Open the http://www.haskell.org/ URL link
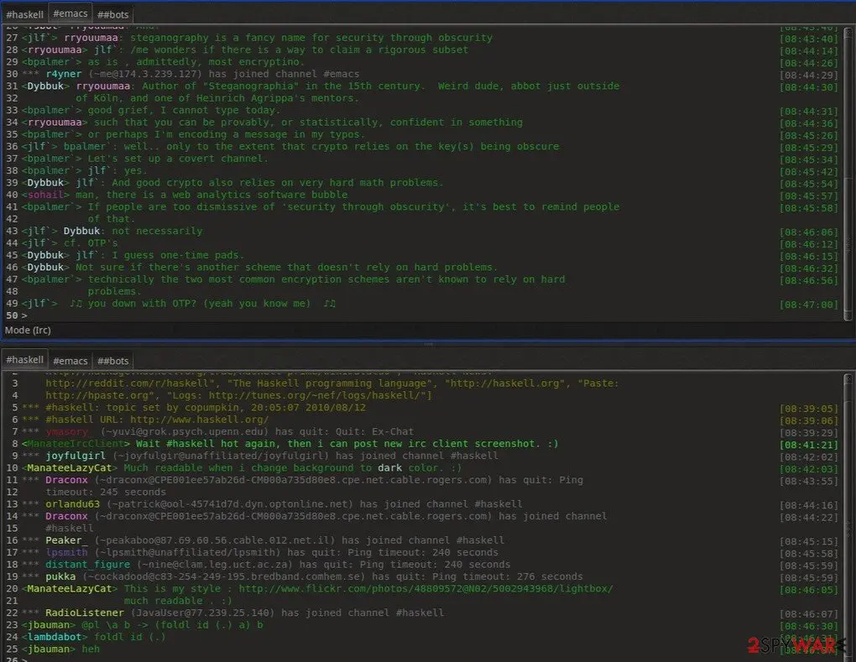 (x=199, y=420)
